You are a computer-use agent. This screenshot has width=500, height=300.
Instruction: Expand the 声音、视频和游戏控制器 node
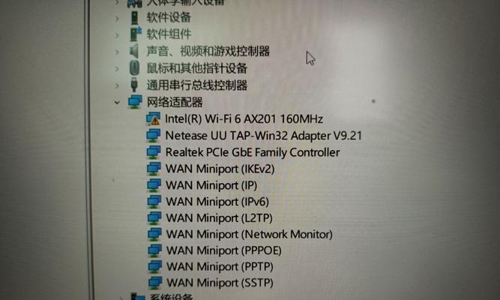point(117,52)
